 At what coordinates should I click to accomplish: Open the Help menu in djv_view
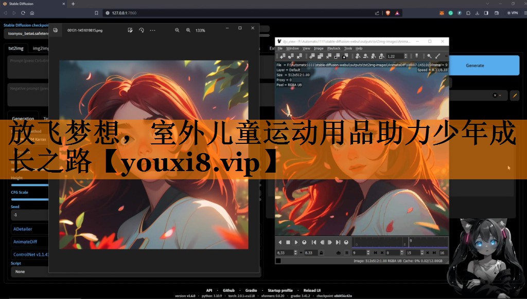pyautogui.click(x=359, y=48)
